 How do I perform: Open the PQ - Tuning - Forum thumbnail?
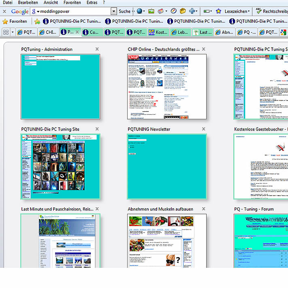(x=261, y=241)
